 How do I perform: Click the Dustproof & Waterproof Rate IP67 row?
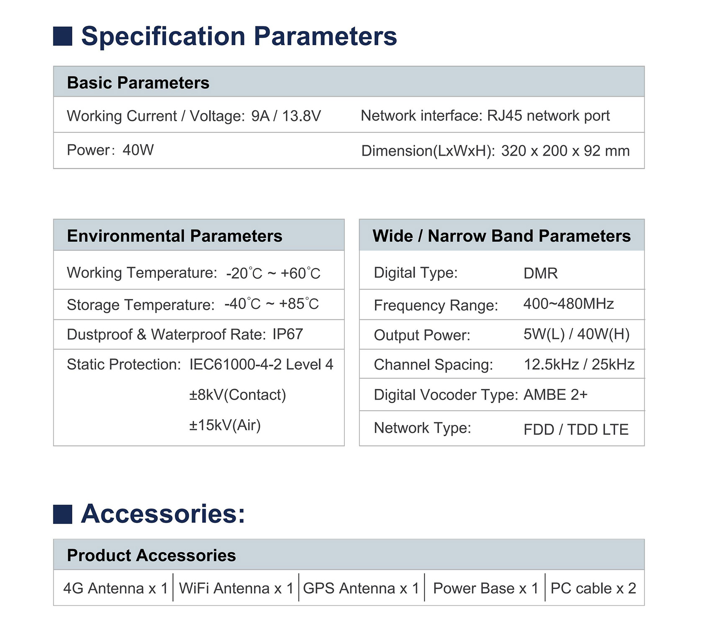[x=185, y=334]
